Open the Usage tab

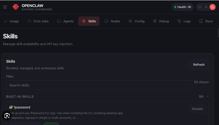pos(11,21)
